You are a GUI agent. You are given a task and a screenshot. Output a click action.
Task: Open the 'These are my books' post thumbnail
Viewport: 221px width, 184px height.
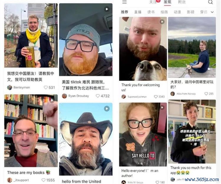31,131
